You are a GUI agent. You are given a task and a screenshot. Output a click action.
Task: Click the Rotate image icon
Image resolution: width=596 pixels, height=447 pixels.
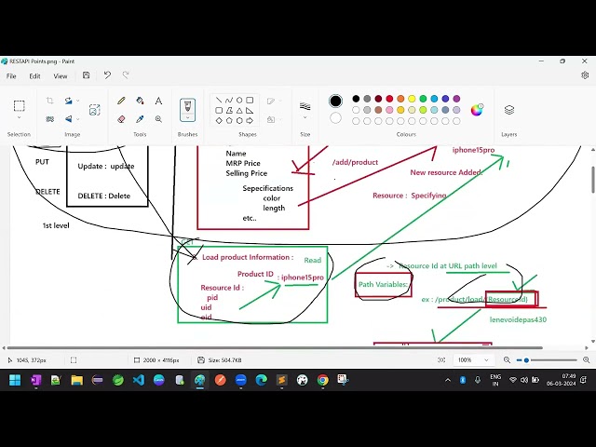(x=68, y=101)
